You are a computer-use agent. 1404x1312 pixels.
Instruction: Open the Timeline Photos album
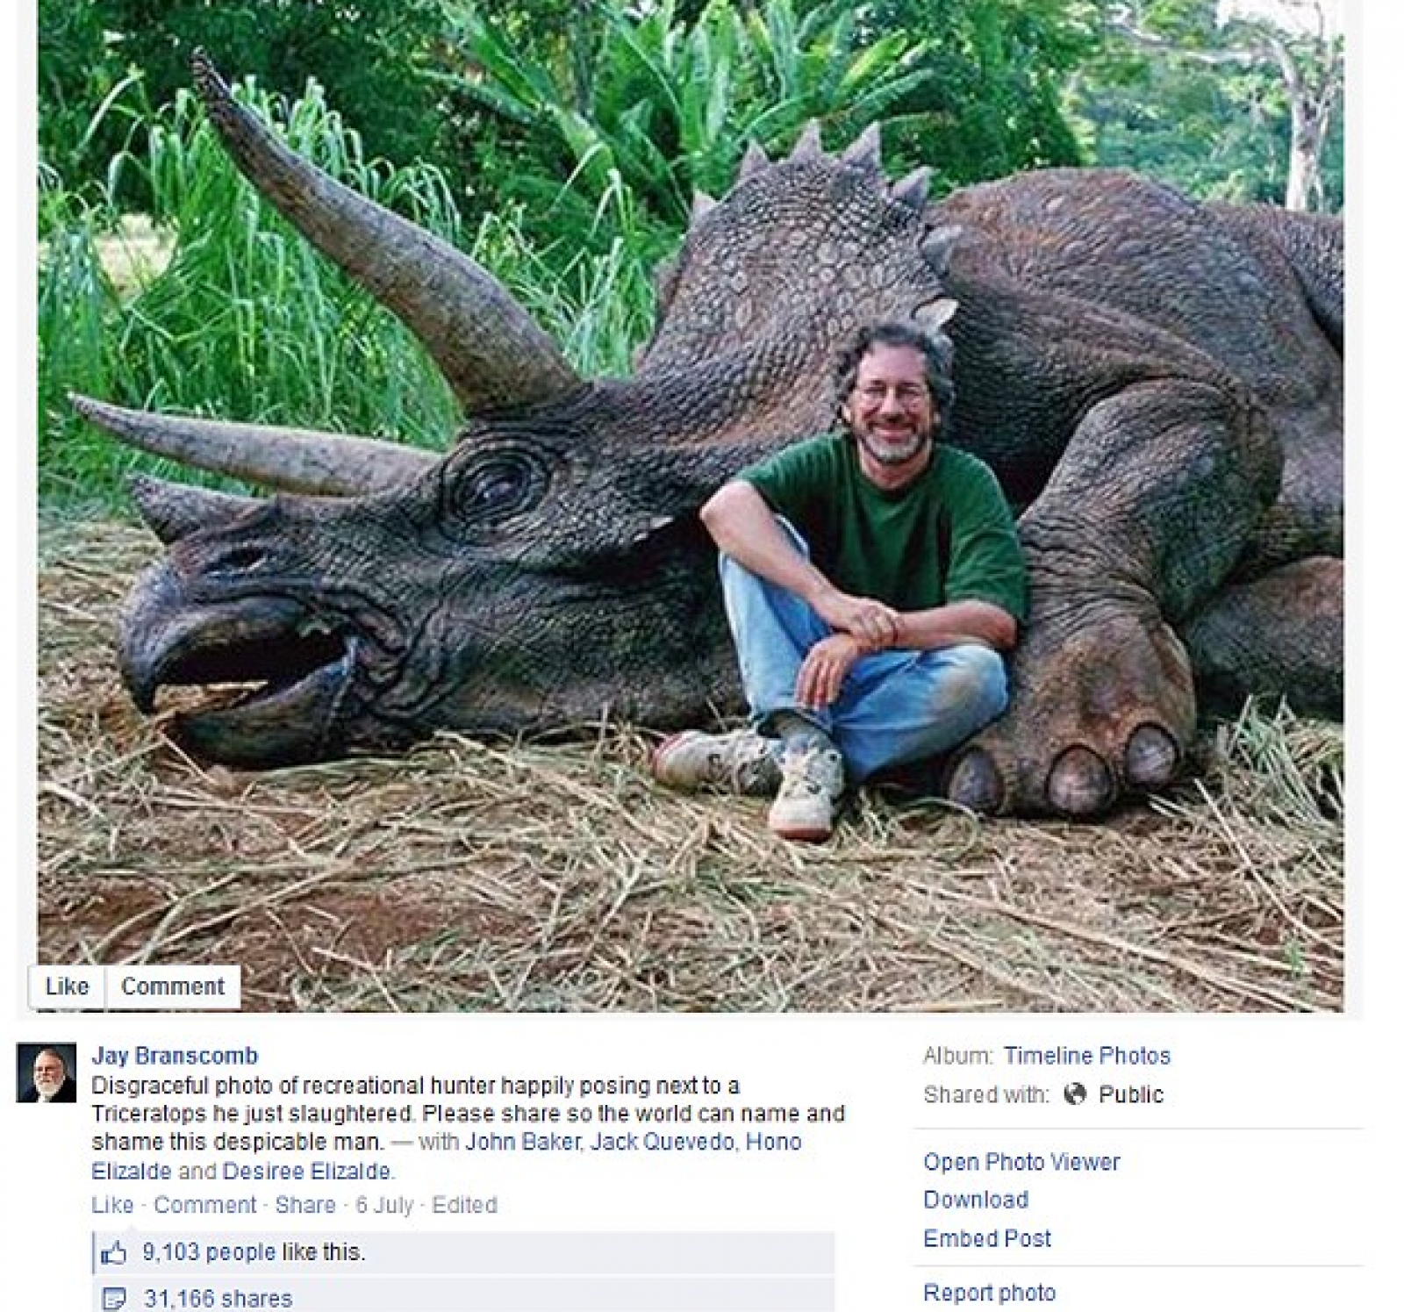[x=1087, y=1056]
